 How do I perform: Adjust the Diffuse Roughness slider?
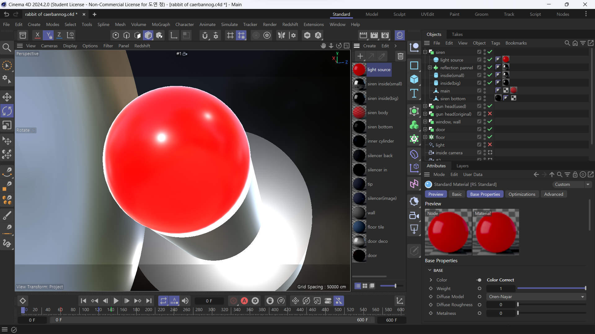click(551, 305)
